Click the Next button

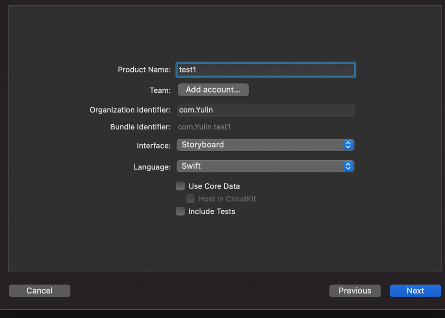(x=415, y=291)
